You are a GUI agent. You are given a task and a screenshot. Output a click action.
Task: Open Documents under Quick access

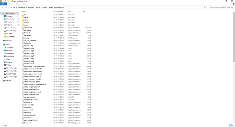pyautogui.click(x=10, y=22)
